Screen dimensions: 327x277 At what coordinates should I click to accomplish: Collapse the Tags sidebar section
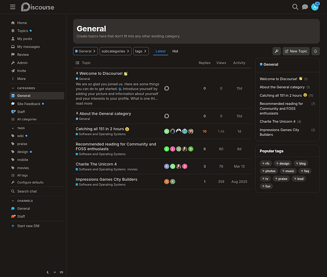18,128
